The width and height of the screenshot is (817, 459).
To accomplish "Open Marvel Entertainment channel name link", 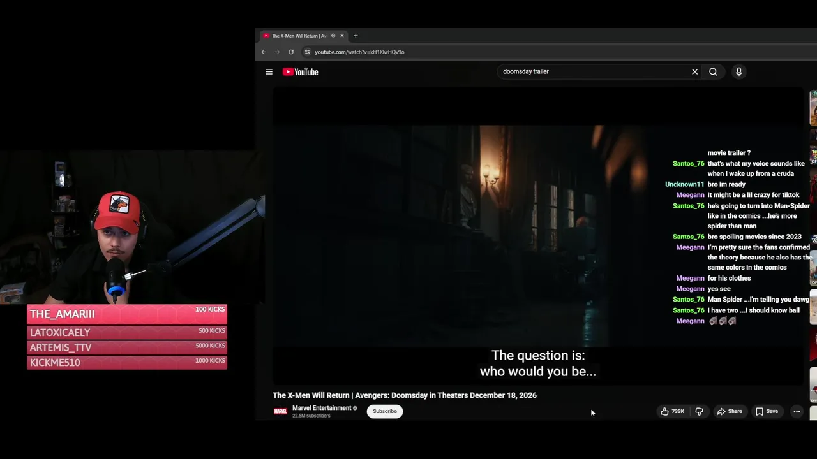I will tap(322, 408).
